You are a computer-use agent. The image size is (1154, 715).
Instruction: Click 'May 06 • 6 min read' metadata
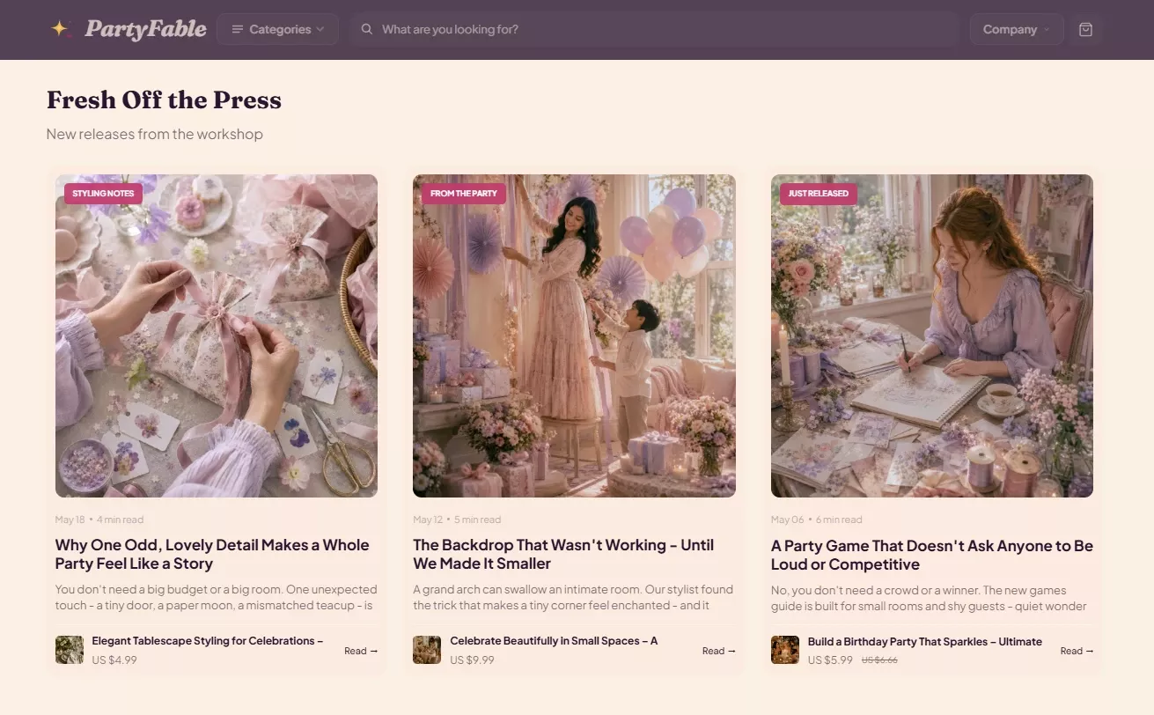pyautogui.click(x=817, y=520)
